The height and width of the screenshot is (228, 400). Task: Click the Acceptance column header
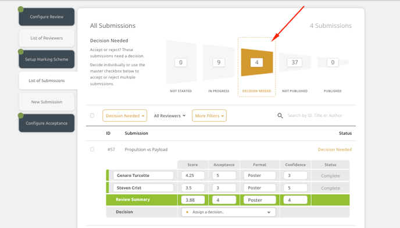[x=224, y=165]
